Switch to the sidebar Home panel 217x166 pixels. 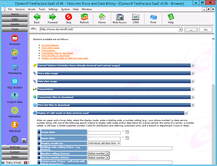[15, 14]
